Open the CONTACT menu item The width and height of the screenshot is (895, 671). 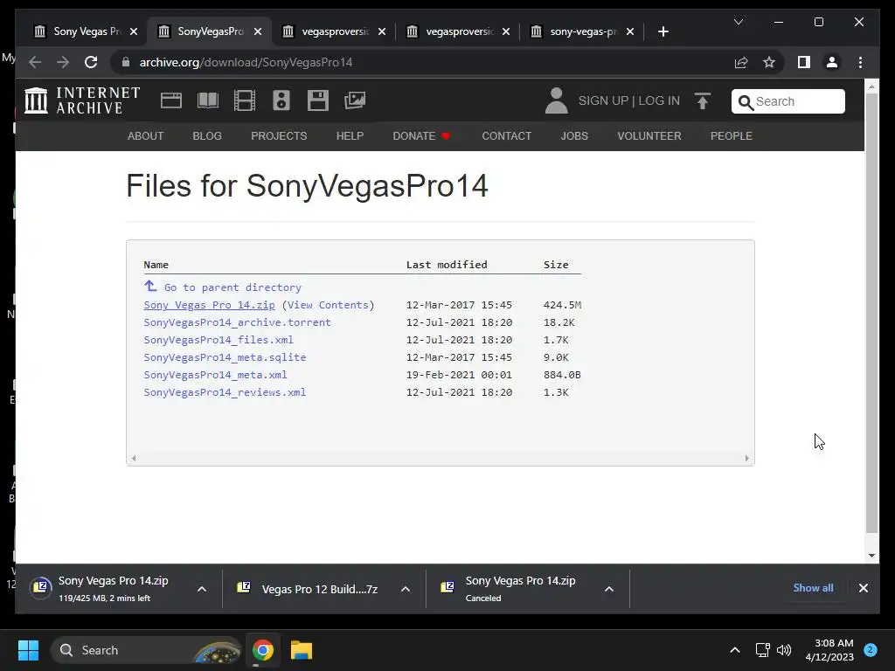point(506,135)
